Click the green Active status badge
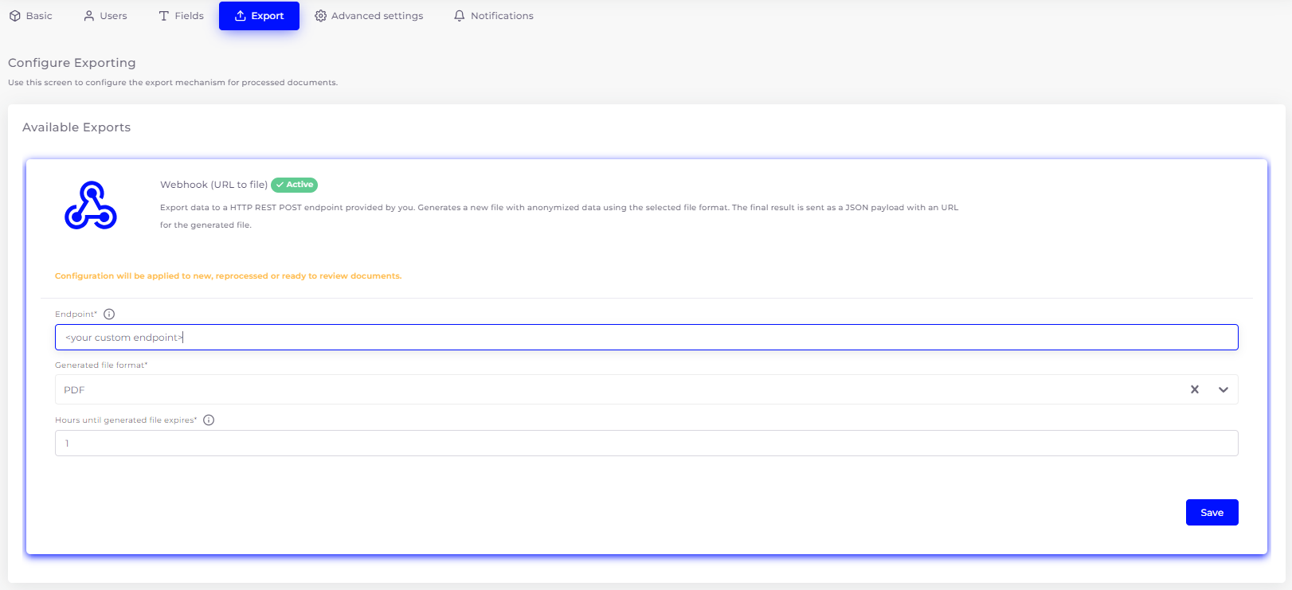Screen dimensions: 1292x590 coord(294,185)
